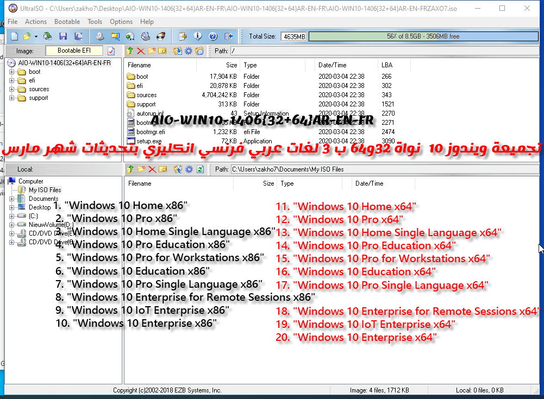This screenshot has width=544, height=399.
Task: Click the Save floppy disk icon
Action: pyautogui.click(x=63, y=36)
